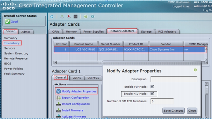212x122 pixels.
Task: Click the Modify Adapter Properties gear icon
Action: (x=58, y=91)
